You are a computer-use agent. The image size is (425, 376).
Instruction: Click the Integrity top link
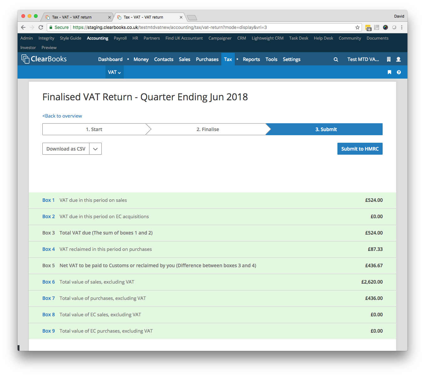tap(46, 38)
